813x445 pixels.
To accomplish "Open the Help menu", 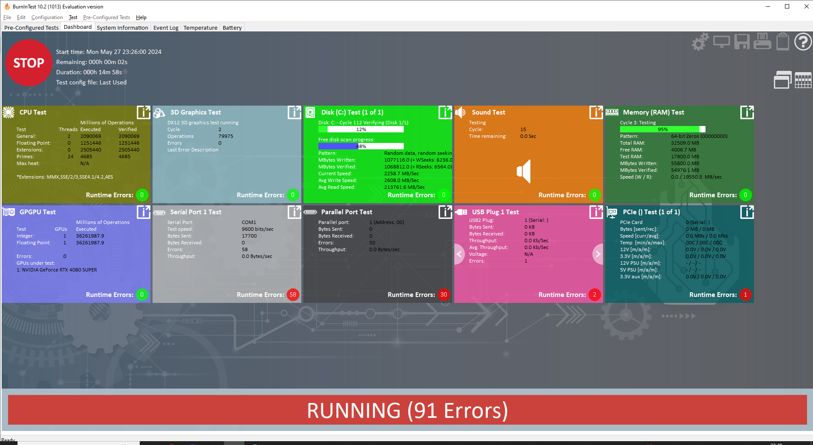I will [141, 17].
